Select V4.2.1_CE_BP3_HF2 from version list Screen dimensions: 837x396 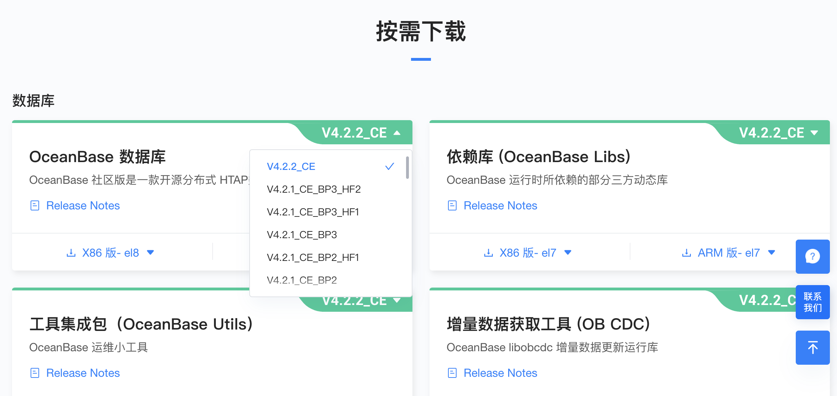[x=314, y=189]
